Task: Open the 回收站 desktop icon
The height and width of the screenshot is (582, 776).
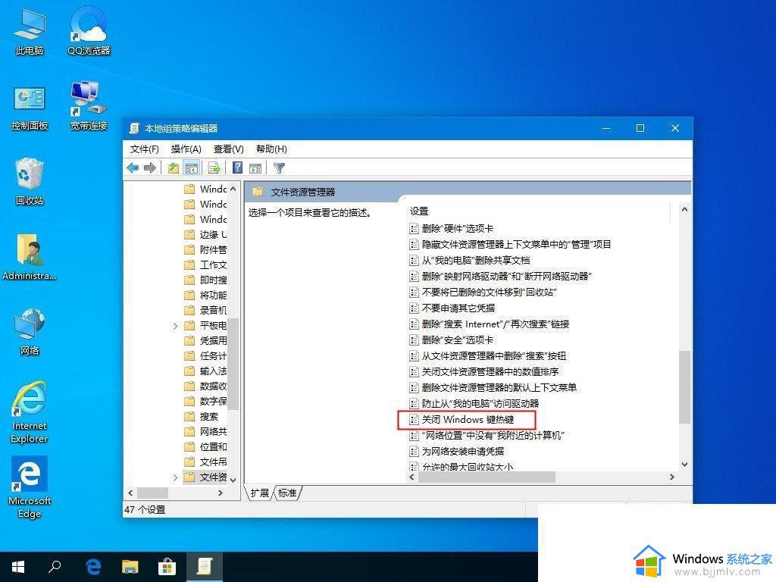Action: [30, 182]
